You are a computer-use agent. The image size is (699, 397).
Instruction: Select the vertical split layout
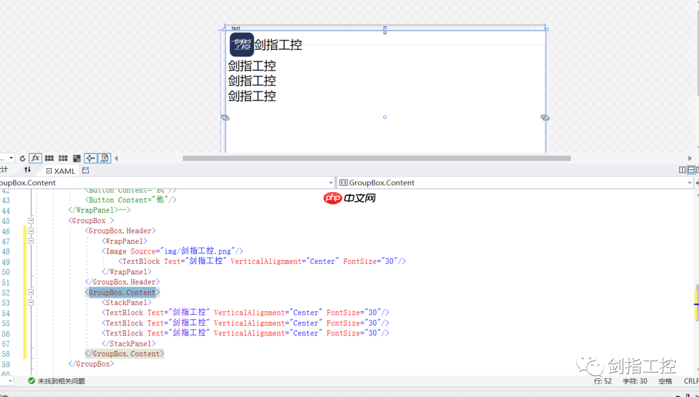(682, 170)
